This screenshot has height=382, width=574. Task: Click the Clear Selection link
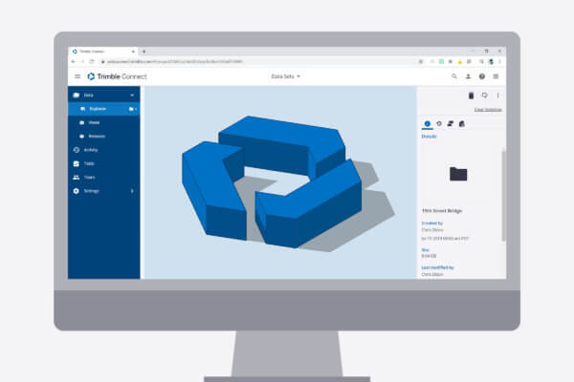click(488, 110)
